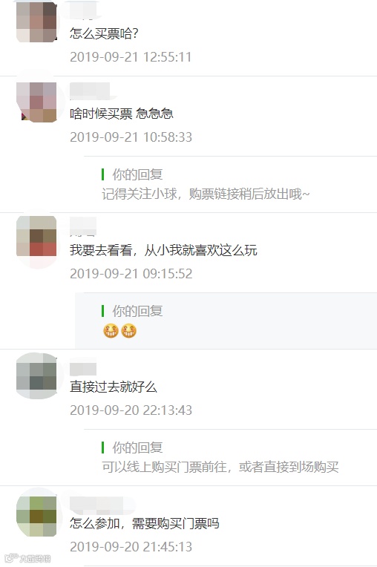This screenshot has width=377, height=567.
Task: Click timestamp 2019-09-21 12:55:11
Action: pos(131,56)
